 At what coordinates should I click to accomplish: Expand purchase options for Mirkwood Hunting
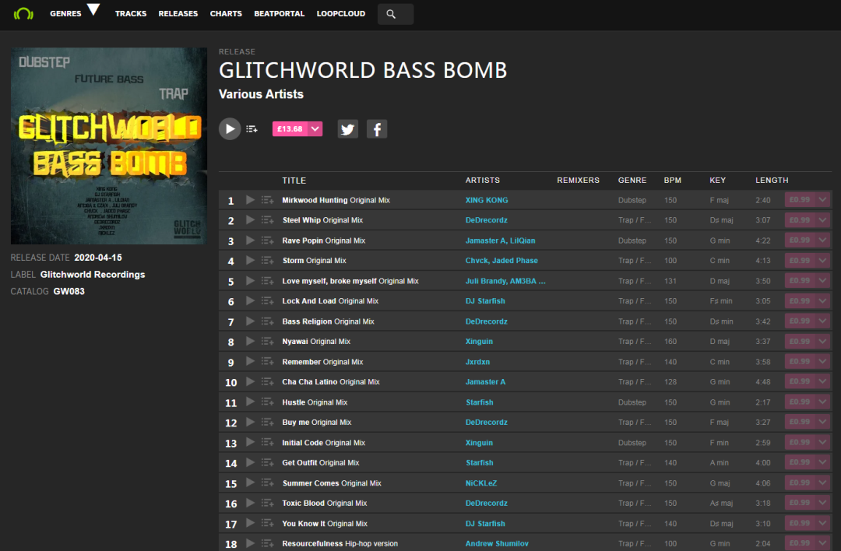point(823,199)
